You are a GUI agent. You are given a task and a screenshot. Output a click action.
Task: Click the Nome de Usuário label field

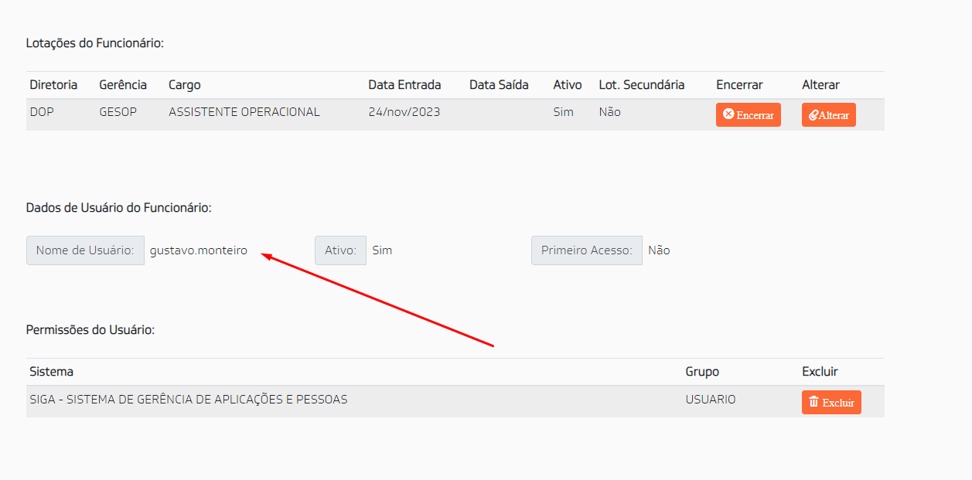click(x=85, y=250)
